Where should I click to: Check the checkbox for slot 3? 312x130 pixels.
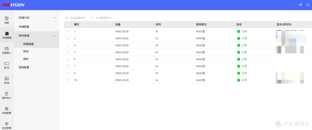[68, 45]
